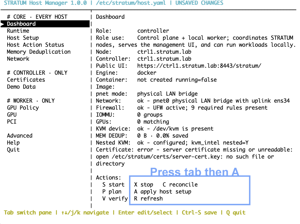Click the Role value 'controller'
Screen dimensions: 300x224
[x=153, y=31]
